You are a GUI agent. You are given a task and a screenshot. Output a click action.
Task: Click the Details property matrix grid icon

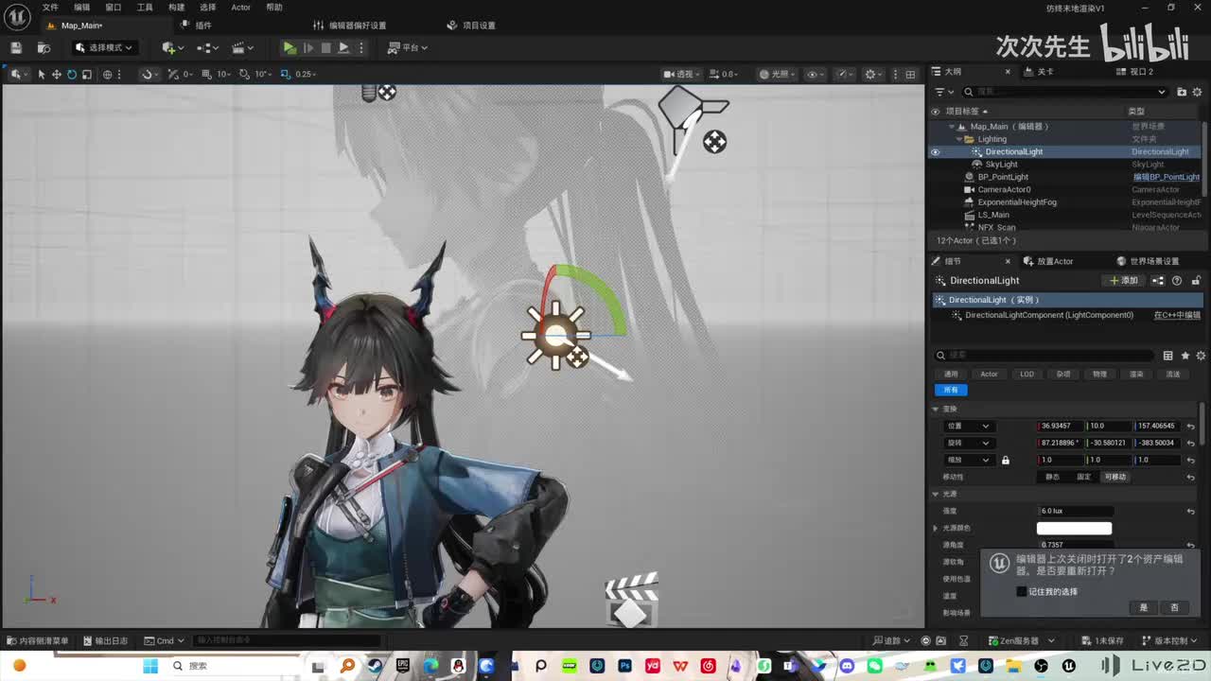tap(1168, 356)
